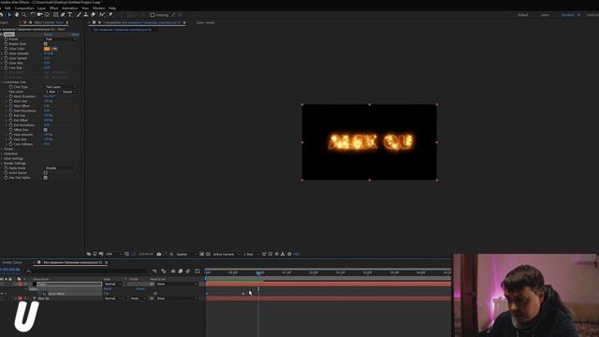Click Reset link in Effect Controls header

pyautogui.click(x=48, y=35)
